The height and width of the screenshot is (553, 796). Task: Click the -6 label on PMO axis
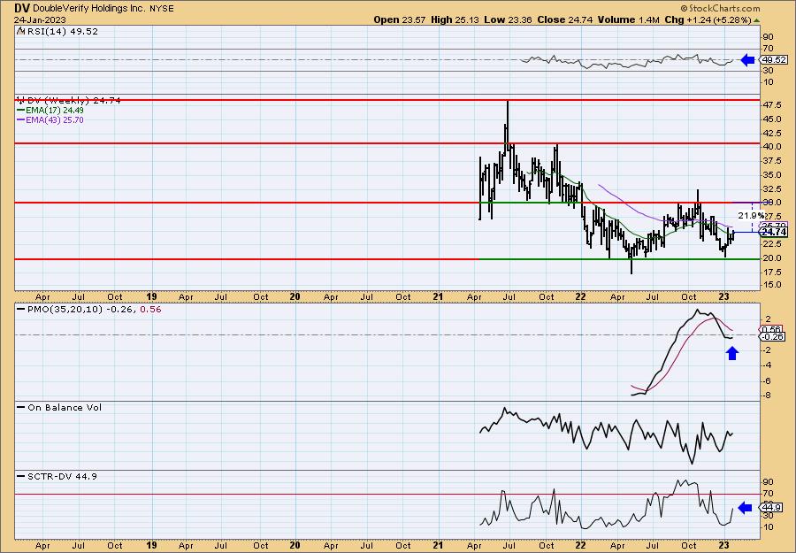point(768,380)
